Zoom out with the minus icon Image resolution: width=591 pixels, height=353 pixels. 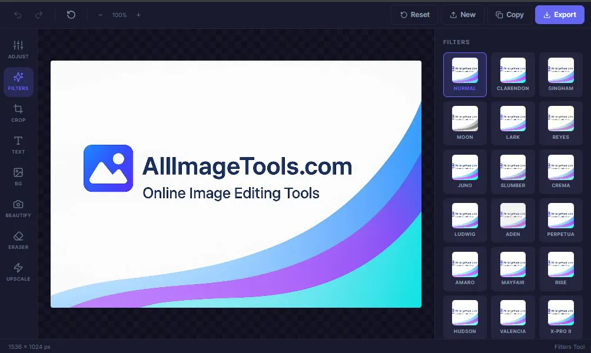click(x=100, y=15)
